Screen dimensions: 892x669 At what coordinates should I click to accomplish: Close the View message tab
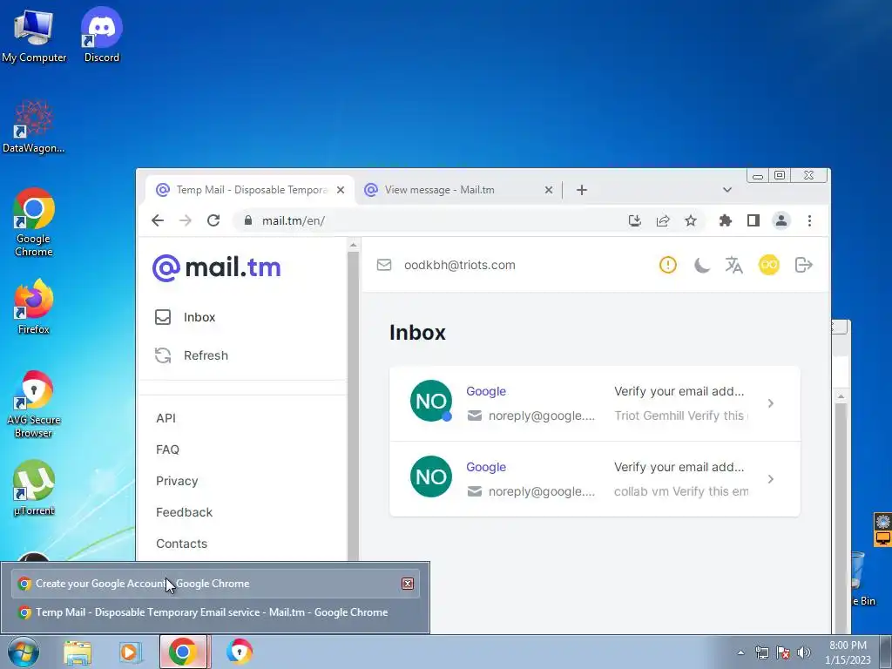click(549, 190)
